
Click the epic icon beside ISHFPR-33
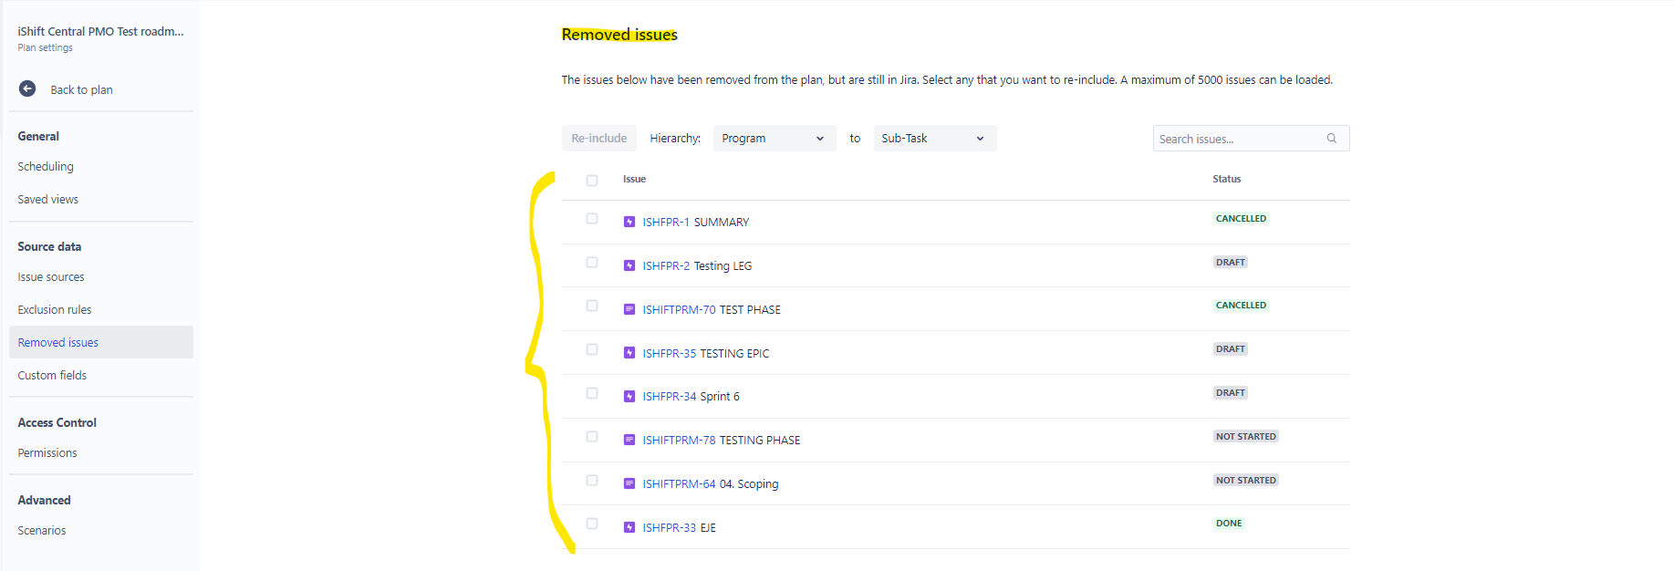pos(629,527)
